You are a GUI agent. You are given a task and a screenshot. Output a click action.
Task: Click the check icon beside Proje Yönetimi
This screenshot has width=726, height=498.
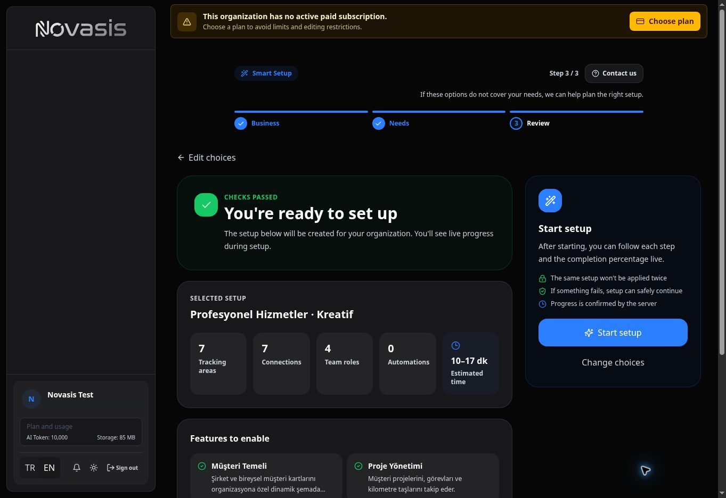tap(358, 466)
